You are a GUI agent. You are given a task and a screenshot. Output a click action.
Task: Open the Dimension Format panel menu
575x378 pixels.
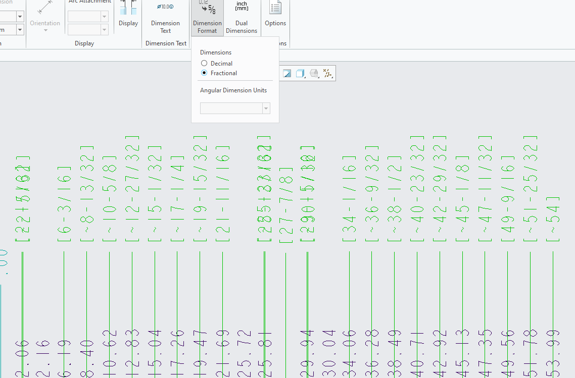point(207,26)
